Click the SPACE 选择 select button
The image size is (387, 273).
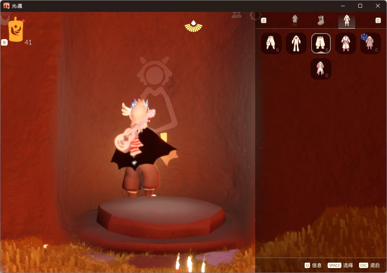(340, 265)
